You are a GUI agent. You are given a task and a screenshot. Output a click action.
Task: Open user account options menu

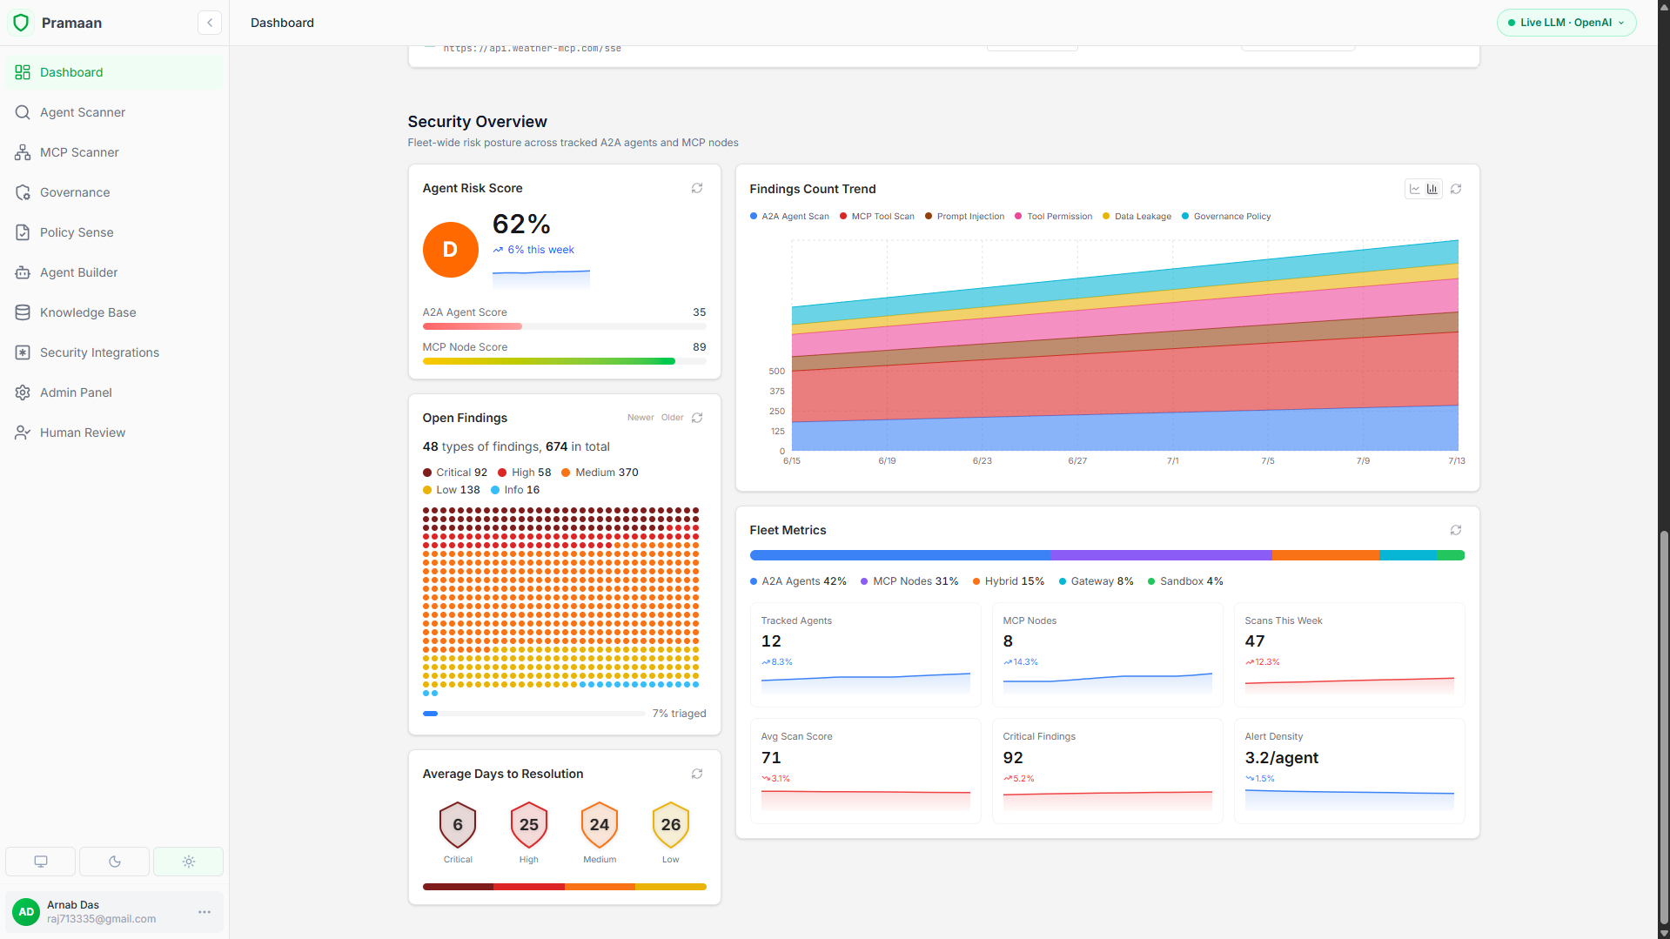[205, 912]
